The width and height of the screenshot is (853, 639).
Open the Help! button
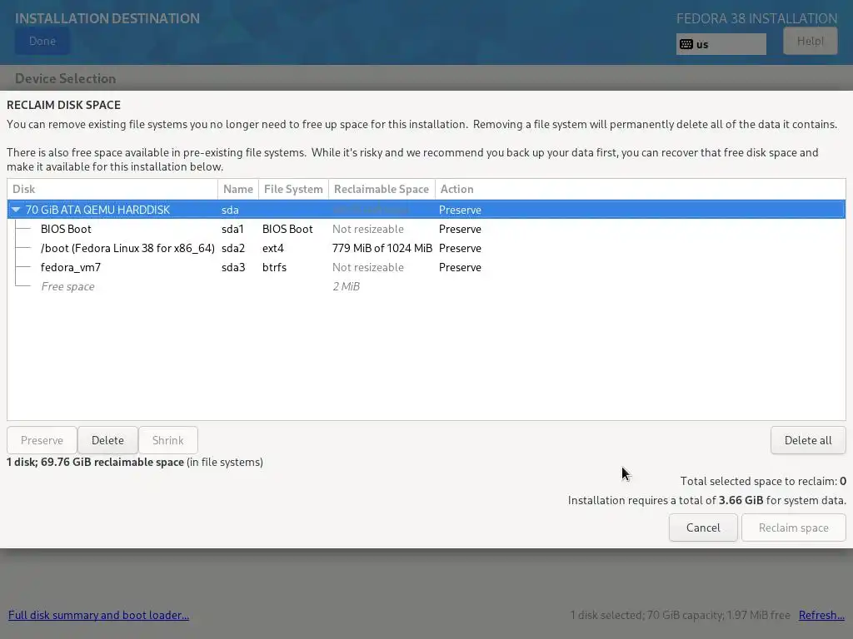coord(810,42)
